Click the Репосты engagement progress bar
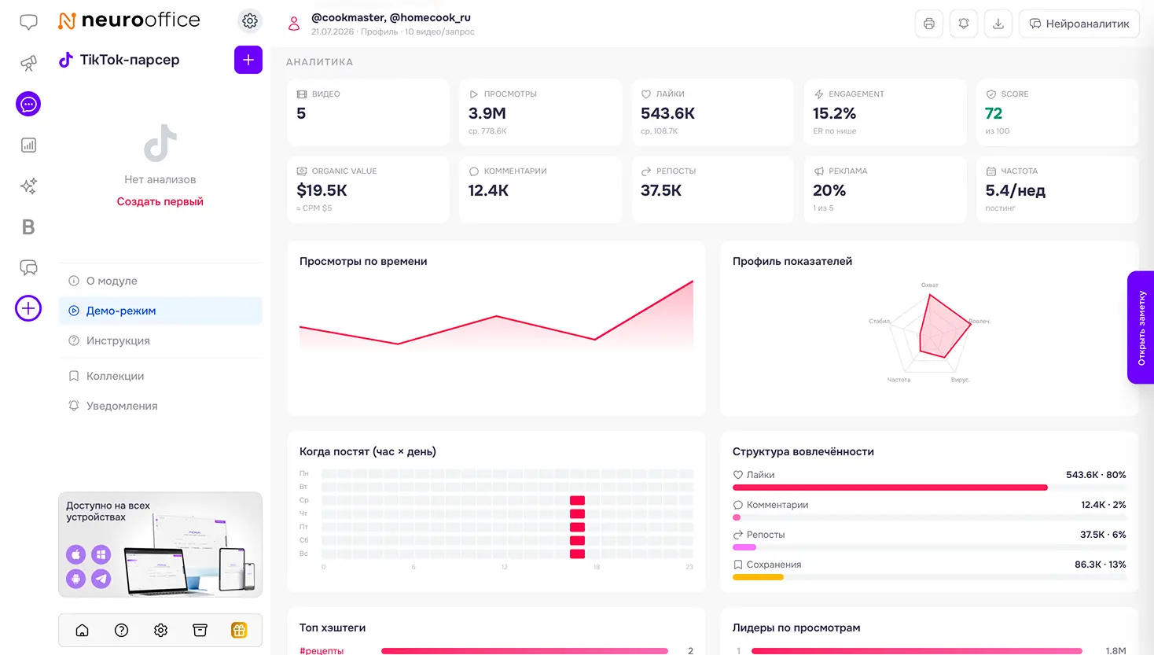 tap(929, 547)
